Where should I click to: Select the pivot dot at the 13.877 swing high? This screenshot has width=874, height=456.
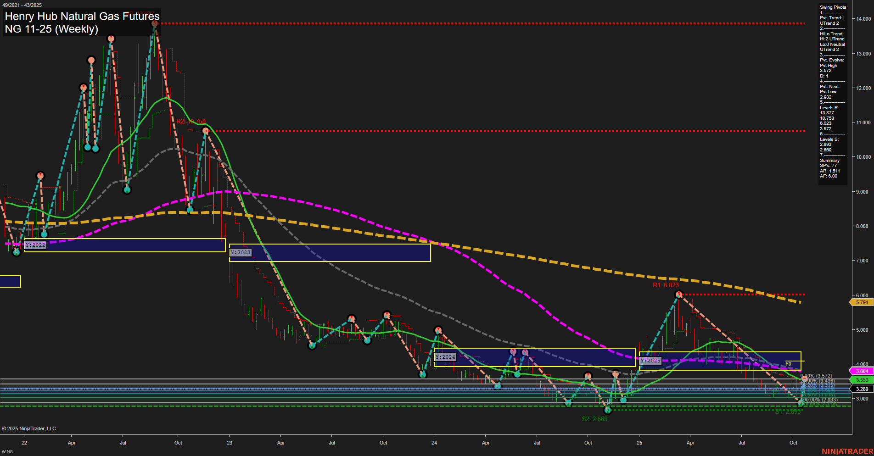(155, 23)
